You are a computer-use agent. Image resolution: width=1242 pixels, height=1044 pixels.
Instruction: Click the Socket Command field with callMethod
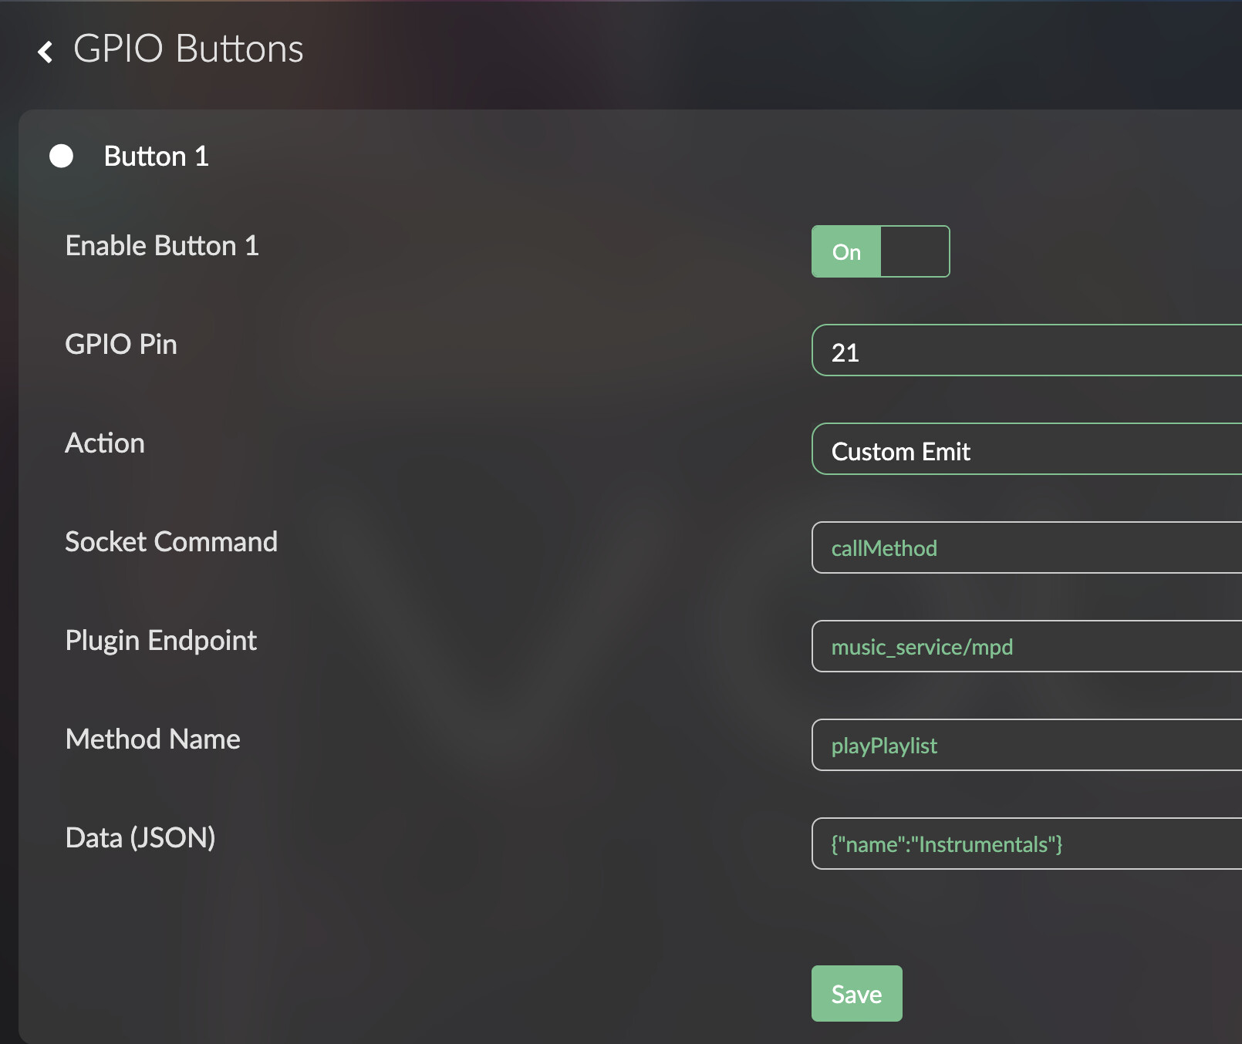pos(1026,548)
